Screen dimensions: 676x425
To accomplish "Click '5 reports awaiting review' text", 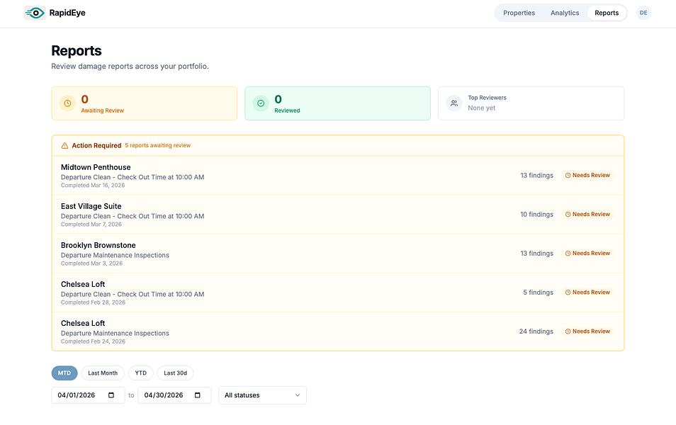I will click(x=158, y=146).
